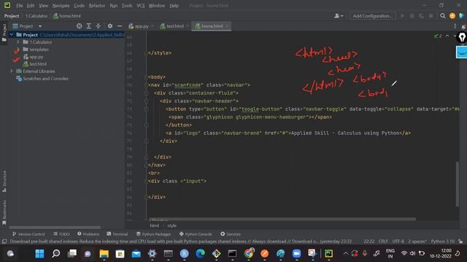Click Python 3.10 interpreter in status bar
The image size is (467, 262).
point(443,242)
